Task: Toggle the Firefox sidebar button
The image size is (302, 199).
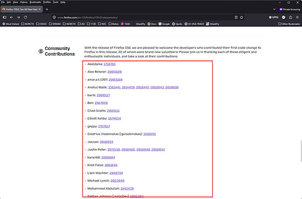Action: [5, 18]
